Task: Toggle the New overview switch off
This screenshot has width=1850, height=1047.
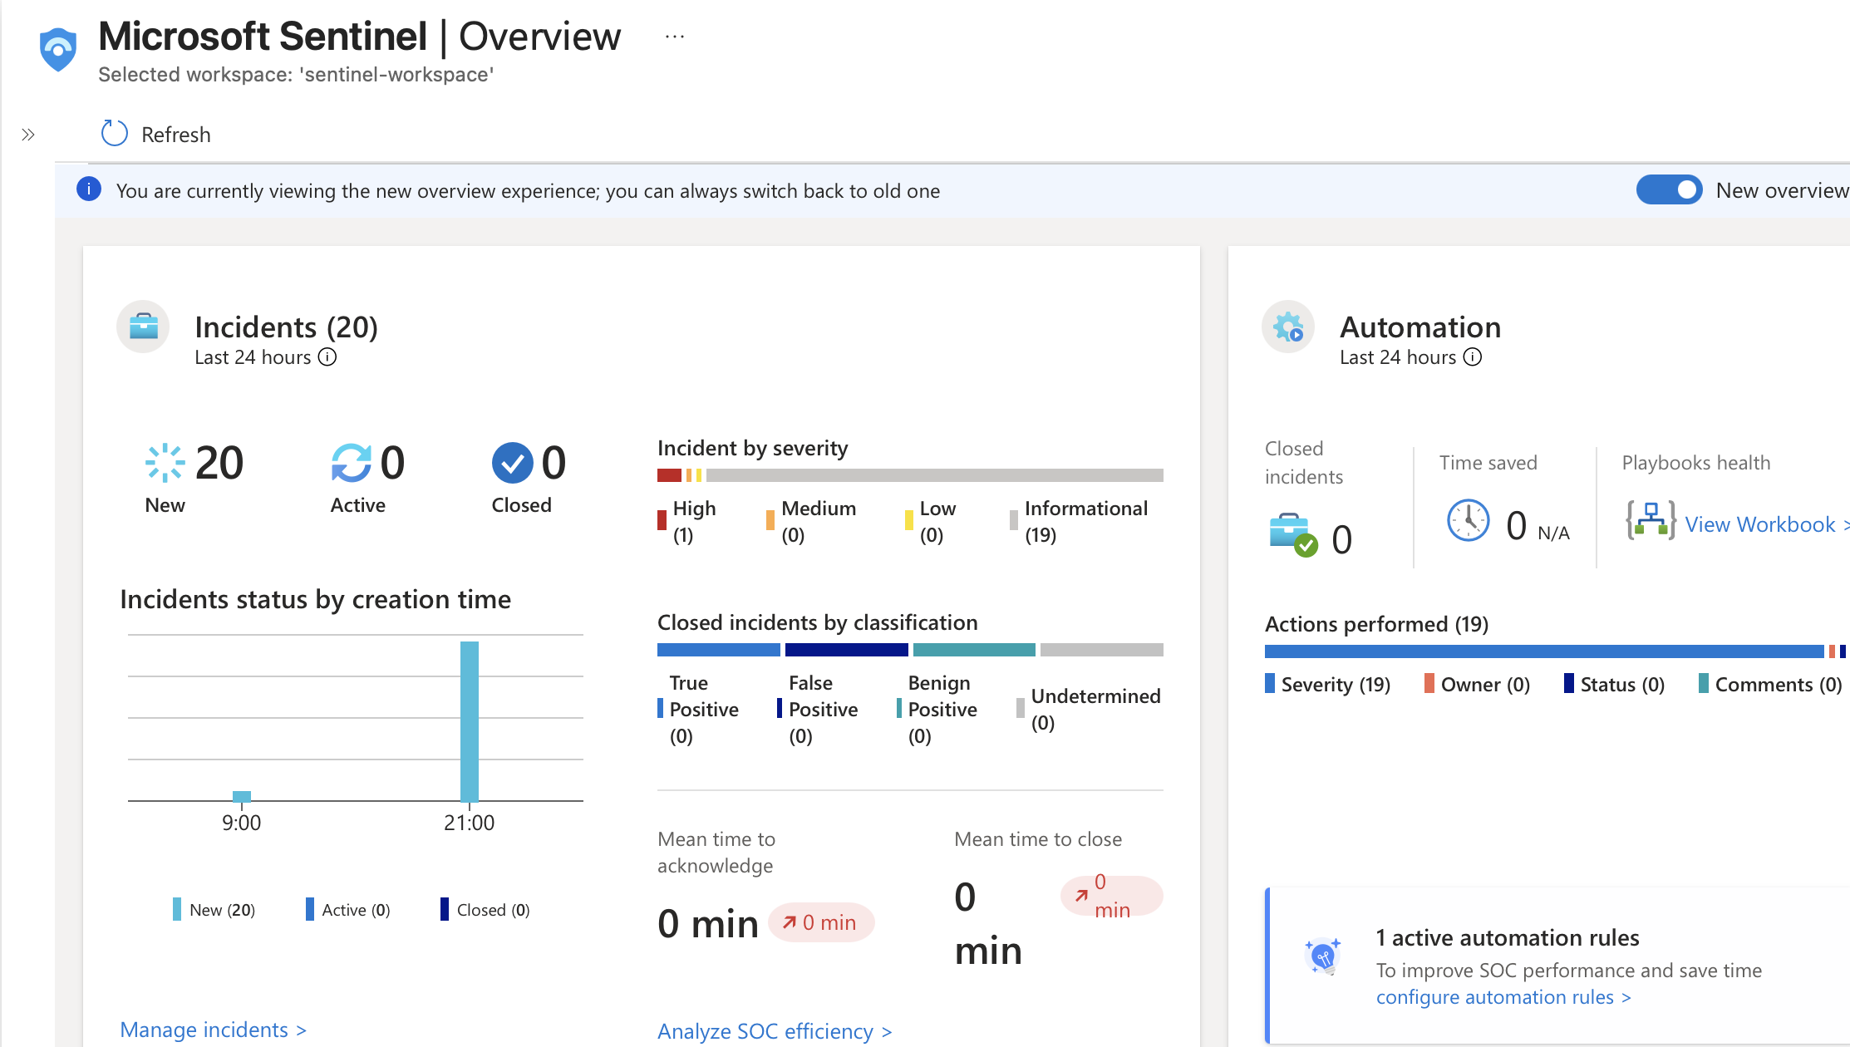Action: click(1669, 189)
